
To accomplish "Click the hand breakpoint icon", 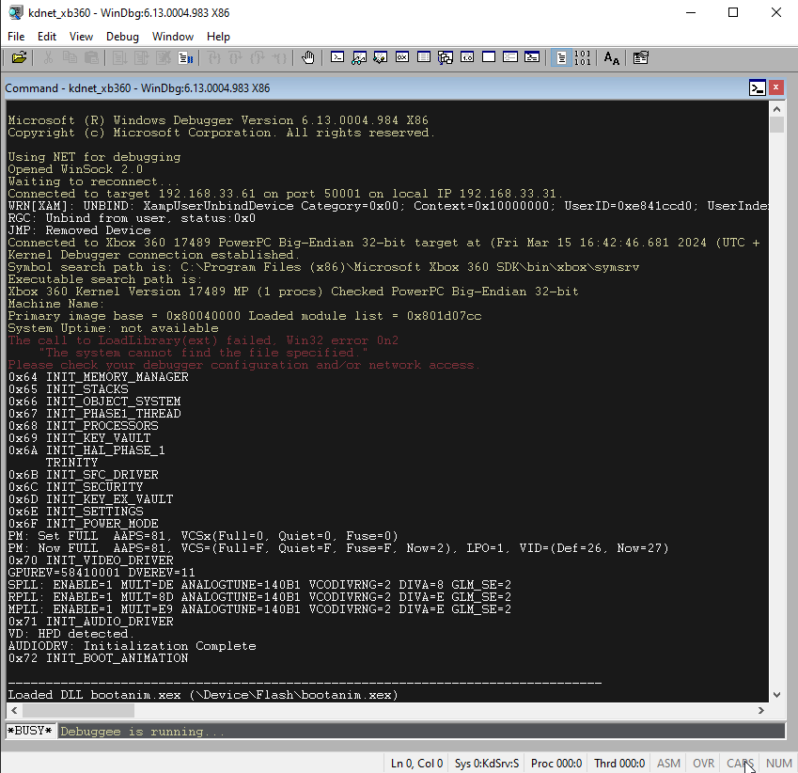I will tap(308, 57).
